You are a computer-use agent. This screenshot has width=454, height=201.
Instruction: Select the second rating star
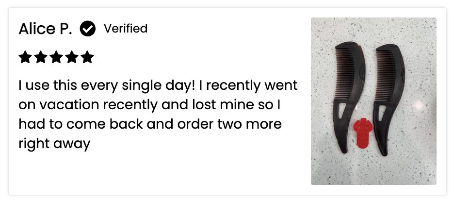(x=41, y=57)
